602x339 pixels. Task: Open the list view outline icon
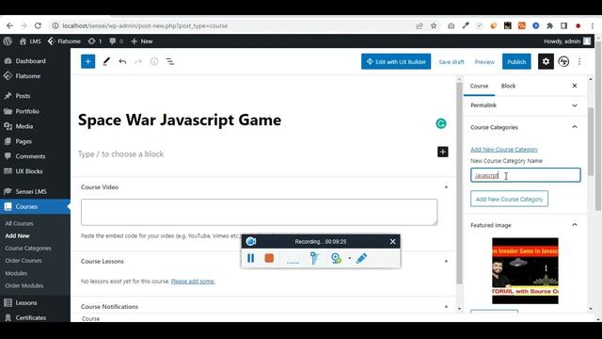[170, 61]
